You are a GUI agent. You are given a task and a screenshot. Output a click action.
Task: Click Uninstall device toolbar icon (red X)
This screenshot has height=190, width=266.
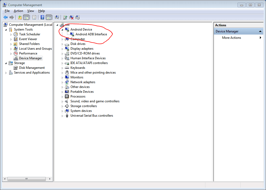point(71,17)
